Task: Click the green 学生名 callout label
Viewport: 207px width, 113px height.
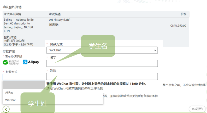Action: click(x=98, y=46)
